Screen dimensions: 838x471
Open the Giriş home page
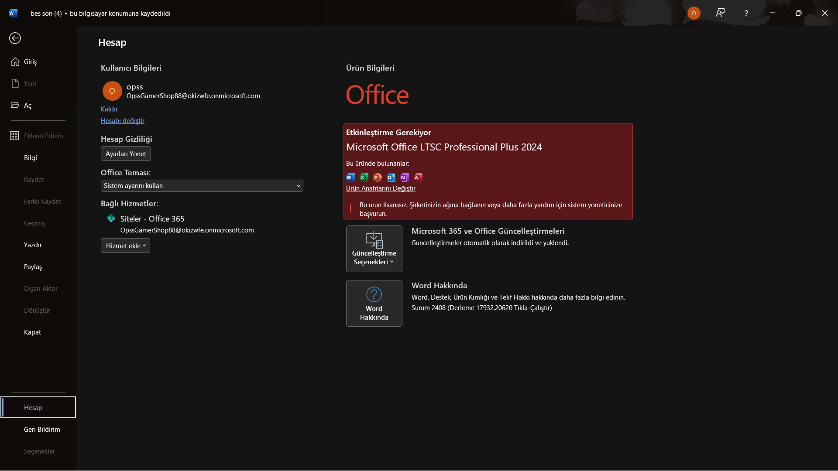(x=38, y=62)
